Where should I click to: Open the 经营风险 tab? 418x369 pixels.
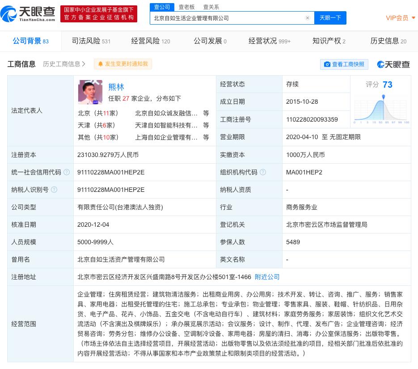tap(150, 41)
